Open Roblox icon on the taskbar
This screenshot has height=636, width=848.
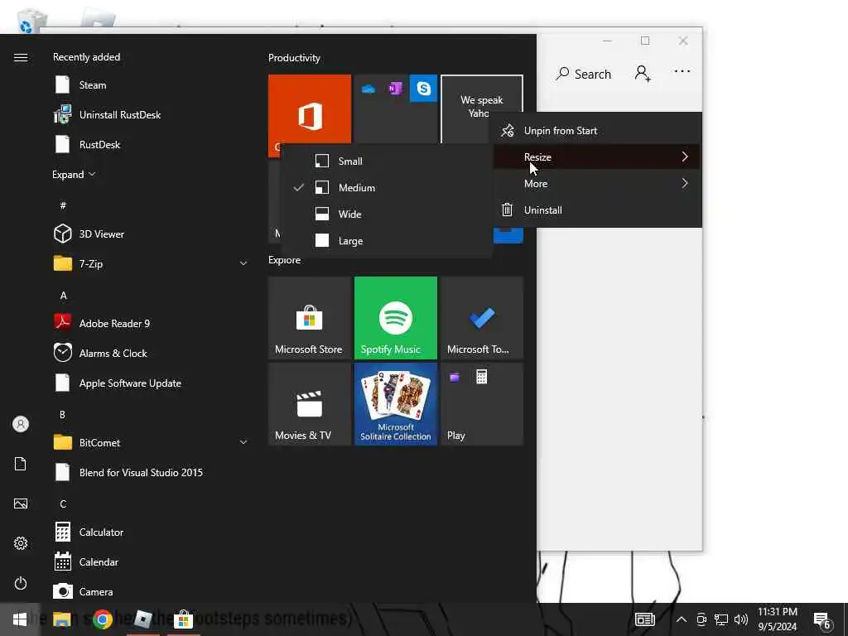pyautogui.click(x=142, y=619)
